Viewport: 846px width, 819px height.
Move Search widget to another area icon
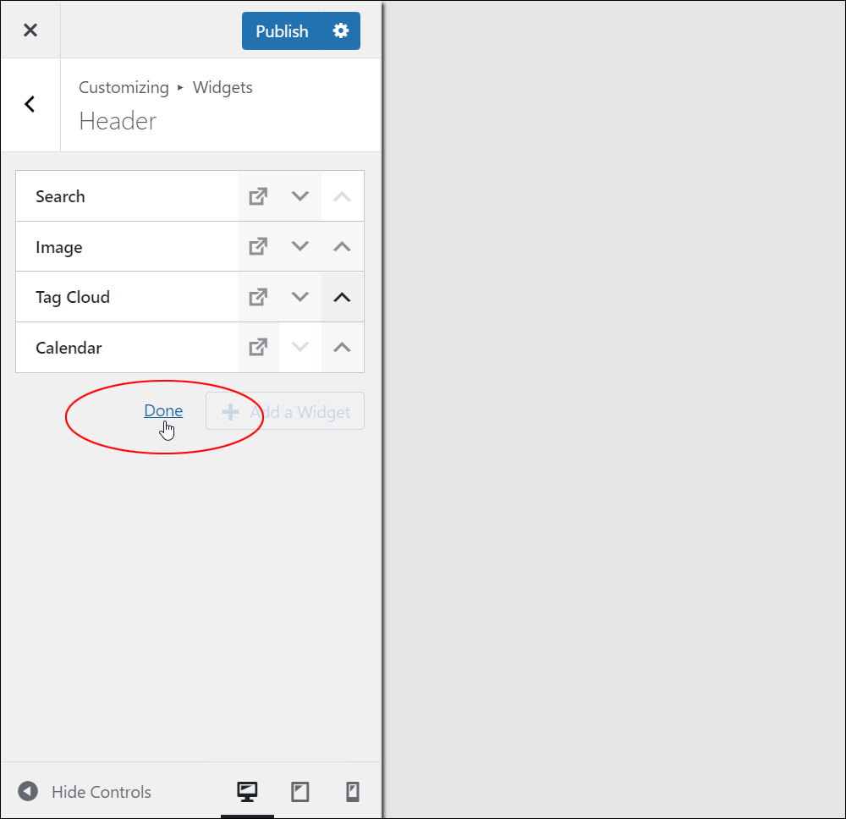pos(258,196)
